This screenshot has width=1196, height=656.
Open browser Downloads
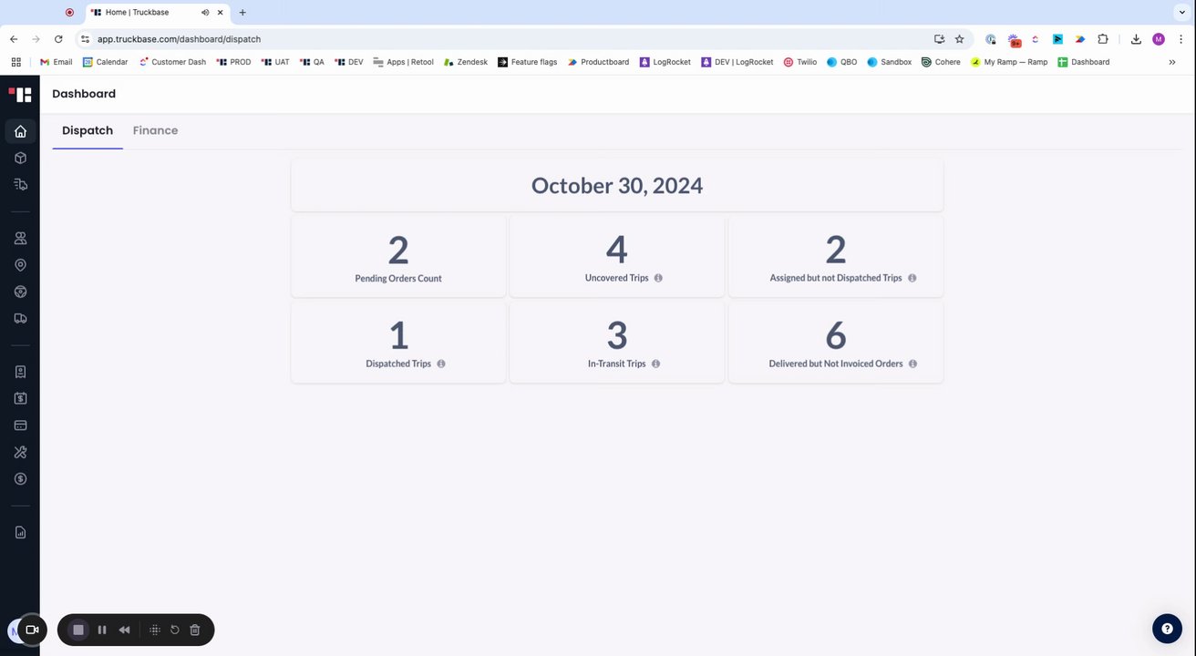tap(1136, 39)
